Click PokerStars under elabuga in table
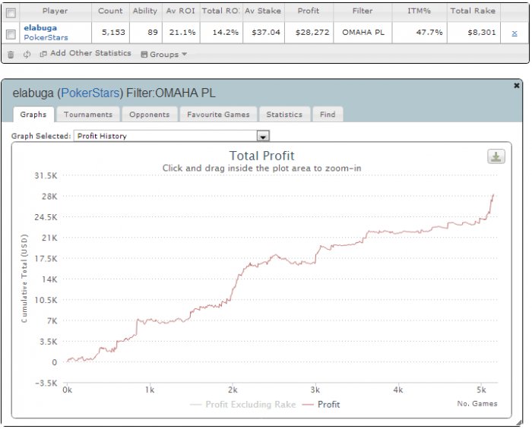Screen dimensions: 532x429 click(x=46, y=38)
